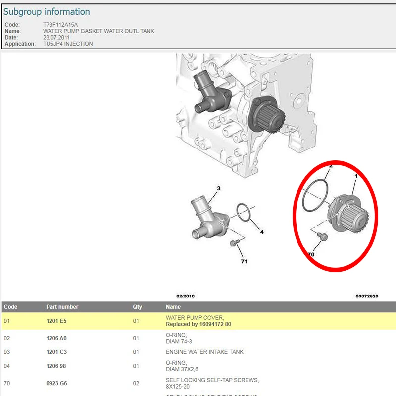Click callout number 71 in diagram
This screenshot has width=396, height=396.
[x=244, y=261]
